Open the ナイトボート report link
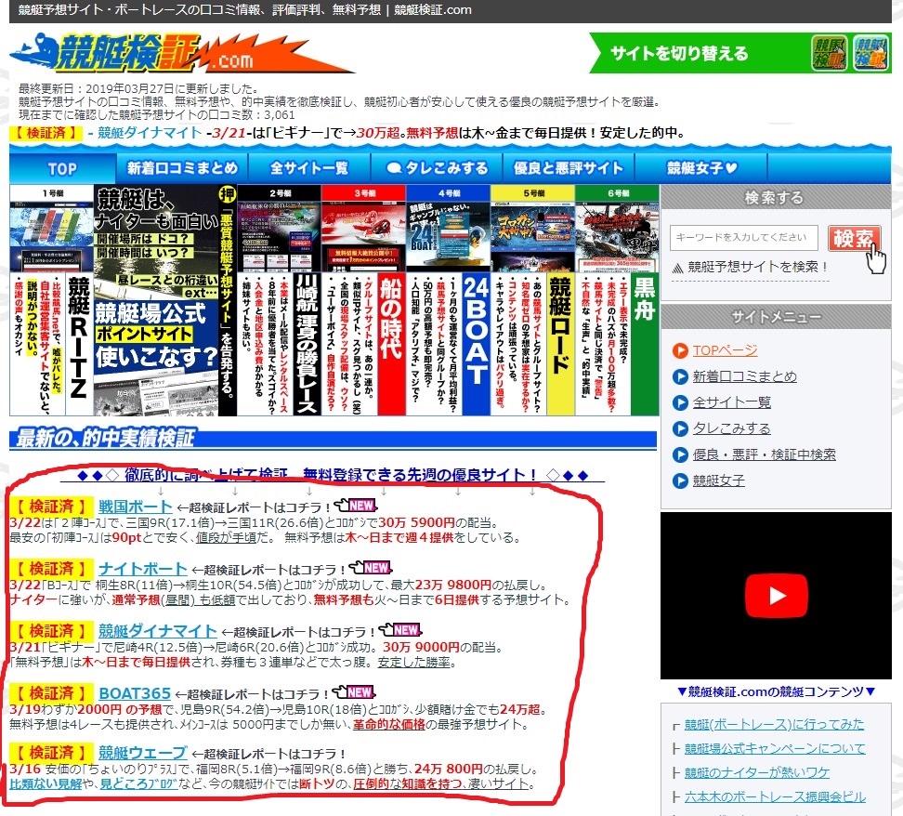 coord(143,569)
